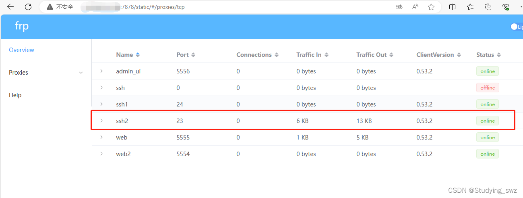This screenshot has height=198, width=523.
Task: Add this page to favorites star
Action: point(431,7)
